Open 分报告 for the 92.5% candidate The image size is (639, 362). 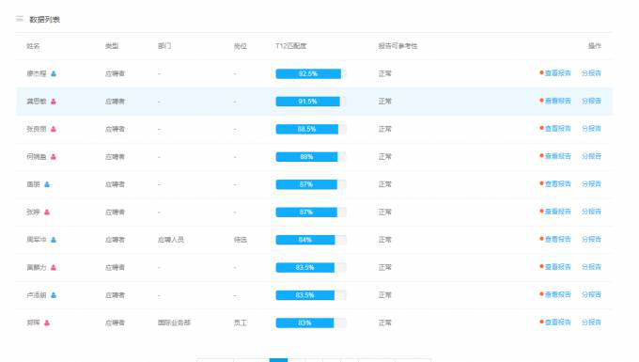(x=591, y=73)
